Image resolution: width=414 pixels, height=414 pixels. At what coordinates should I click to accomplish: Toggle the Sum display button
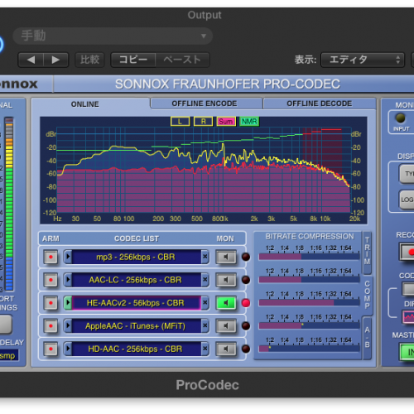click(226, 122)
